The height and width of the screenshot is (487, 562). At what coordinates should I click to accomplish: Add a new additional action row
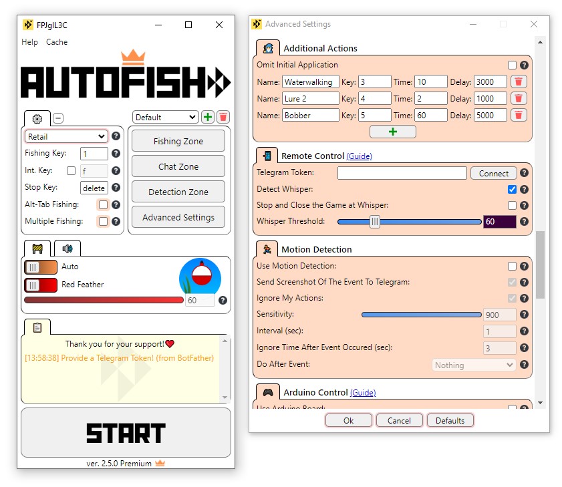tap(393, 132)
